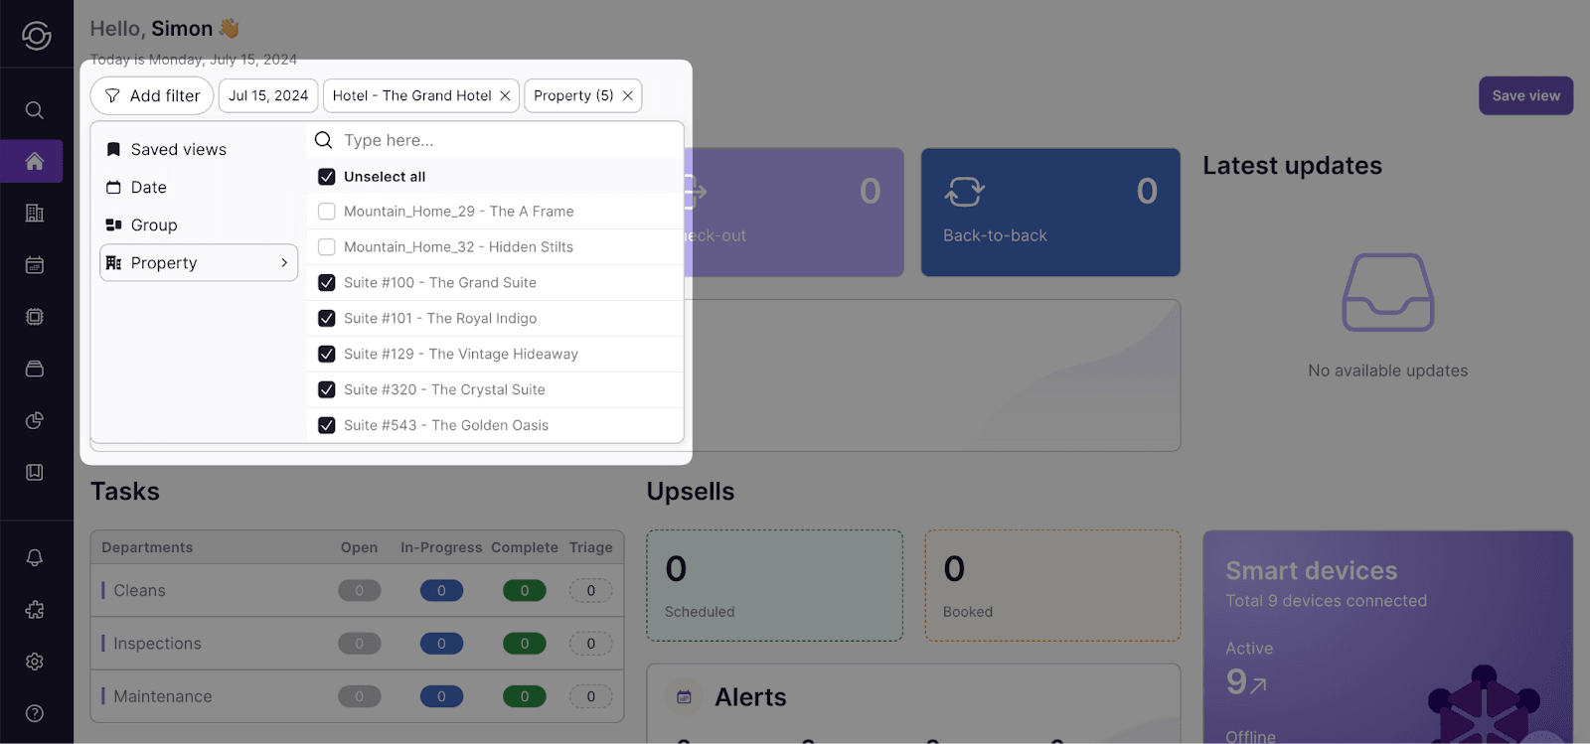Open the Booked upsells card

[1052, 585]
